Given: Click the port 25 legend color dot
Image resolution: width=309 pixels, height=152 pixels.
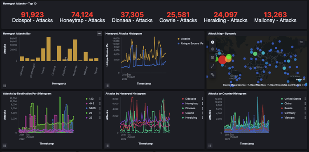Looking at the screenshot, I should coord(87,113).
